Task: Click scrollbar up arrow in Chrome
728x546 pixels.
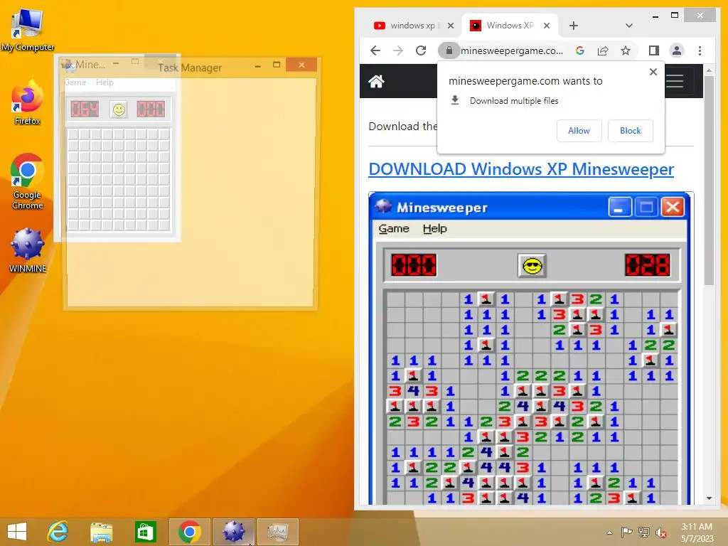Action: pyautogui.click(x=709, y=71)
